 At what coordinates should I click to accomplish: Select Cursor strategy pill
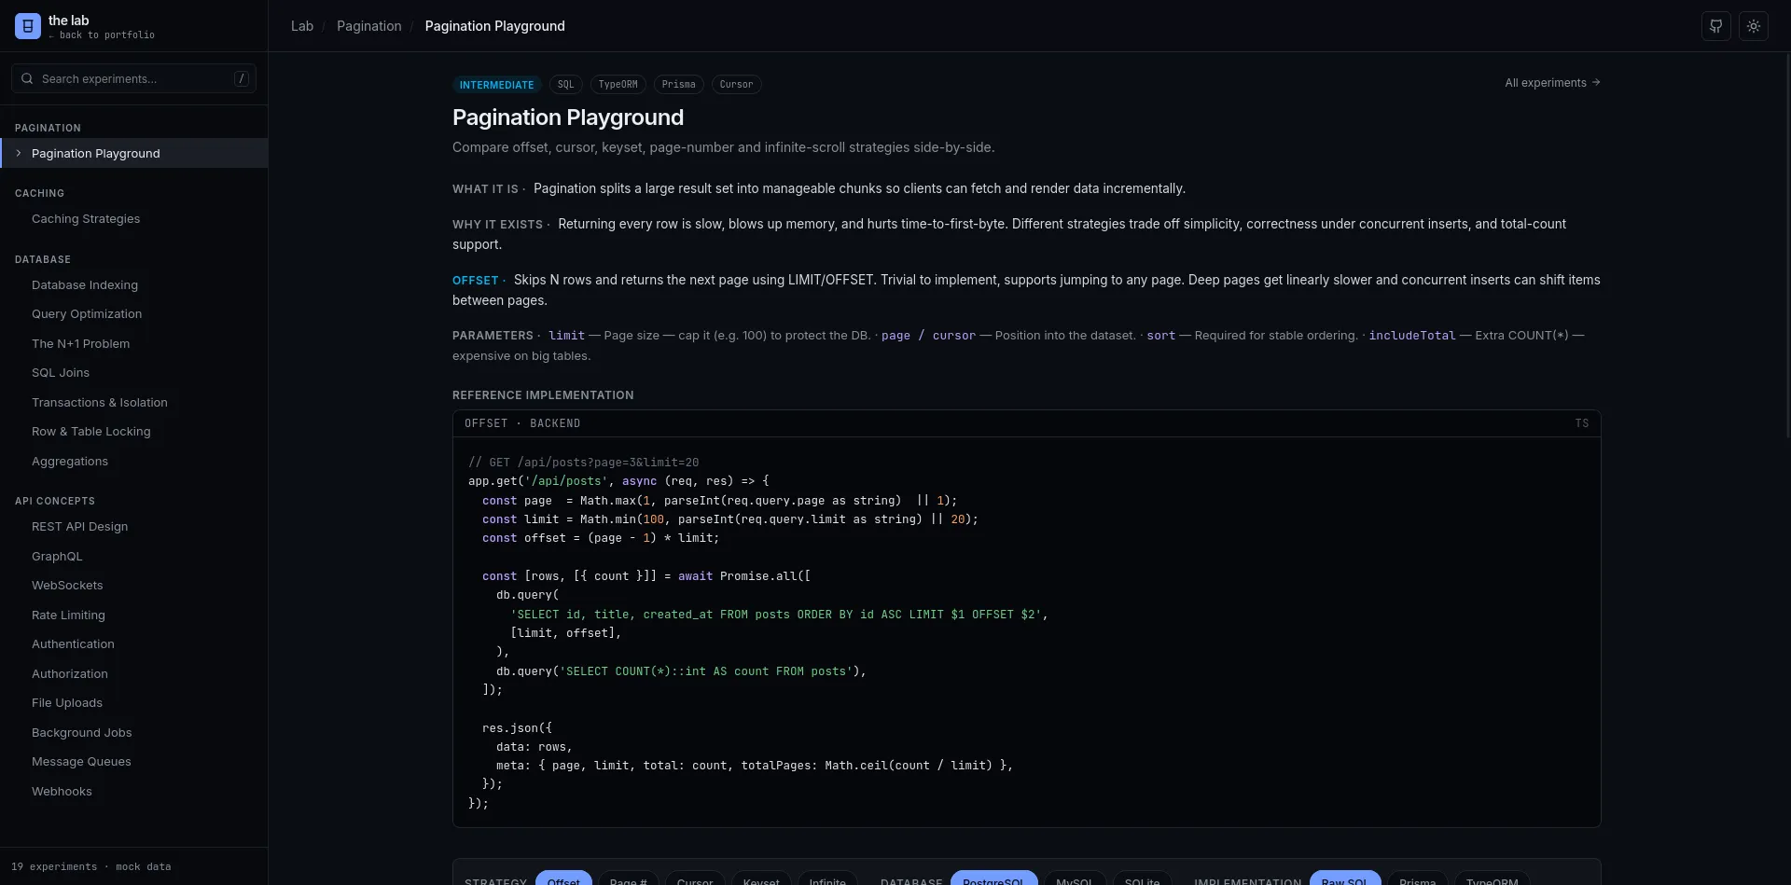pos(695,878)
